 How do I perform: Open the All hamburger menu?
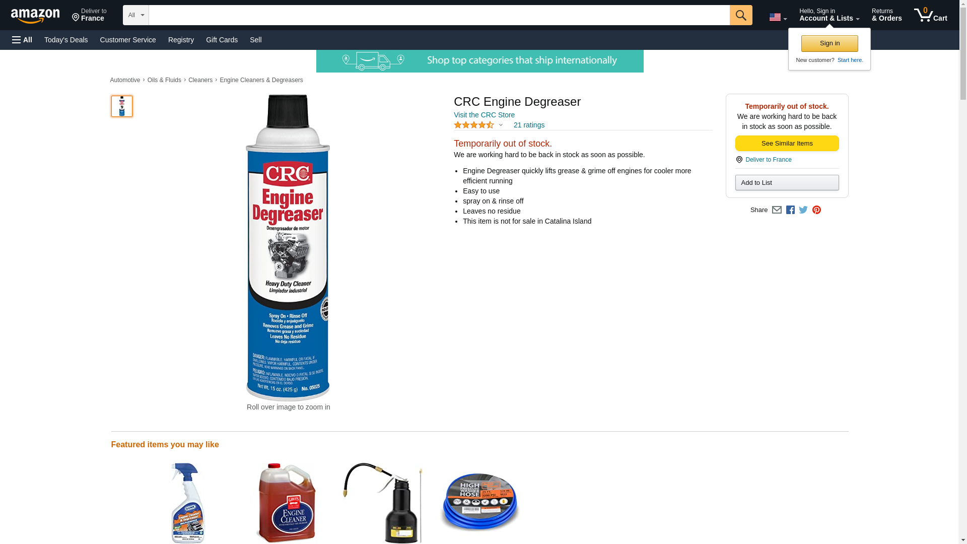(22, 40)
